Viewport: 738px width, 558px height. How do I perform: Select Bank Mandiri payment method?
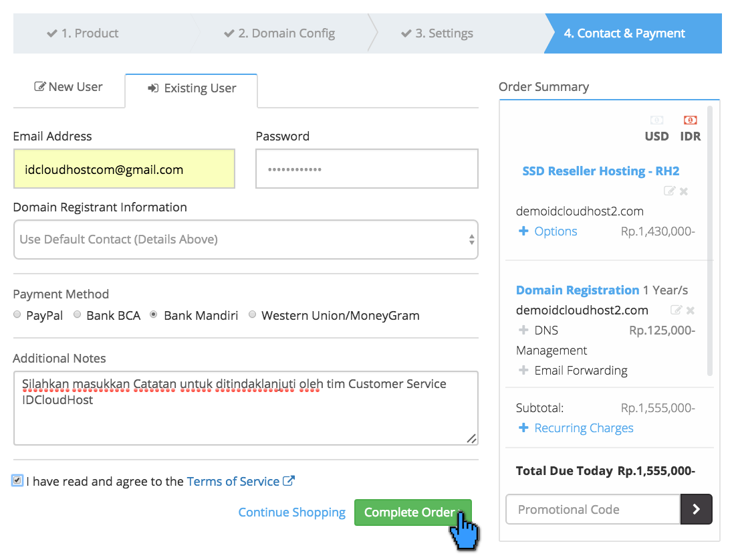(x=153, y=314)
